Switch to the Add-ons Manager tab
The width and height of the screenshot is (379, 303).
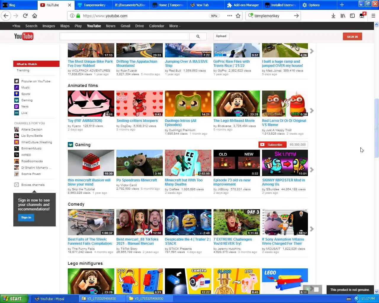point(243,5)
